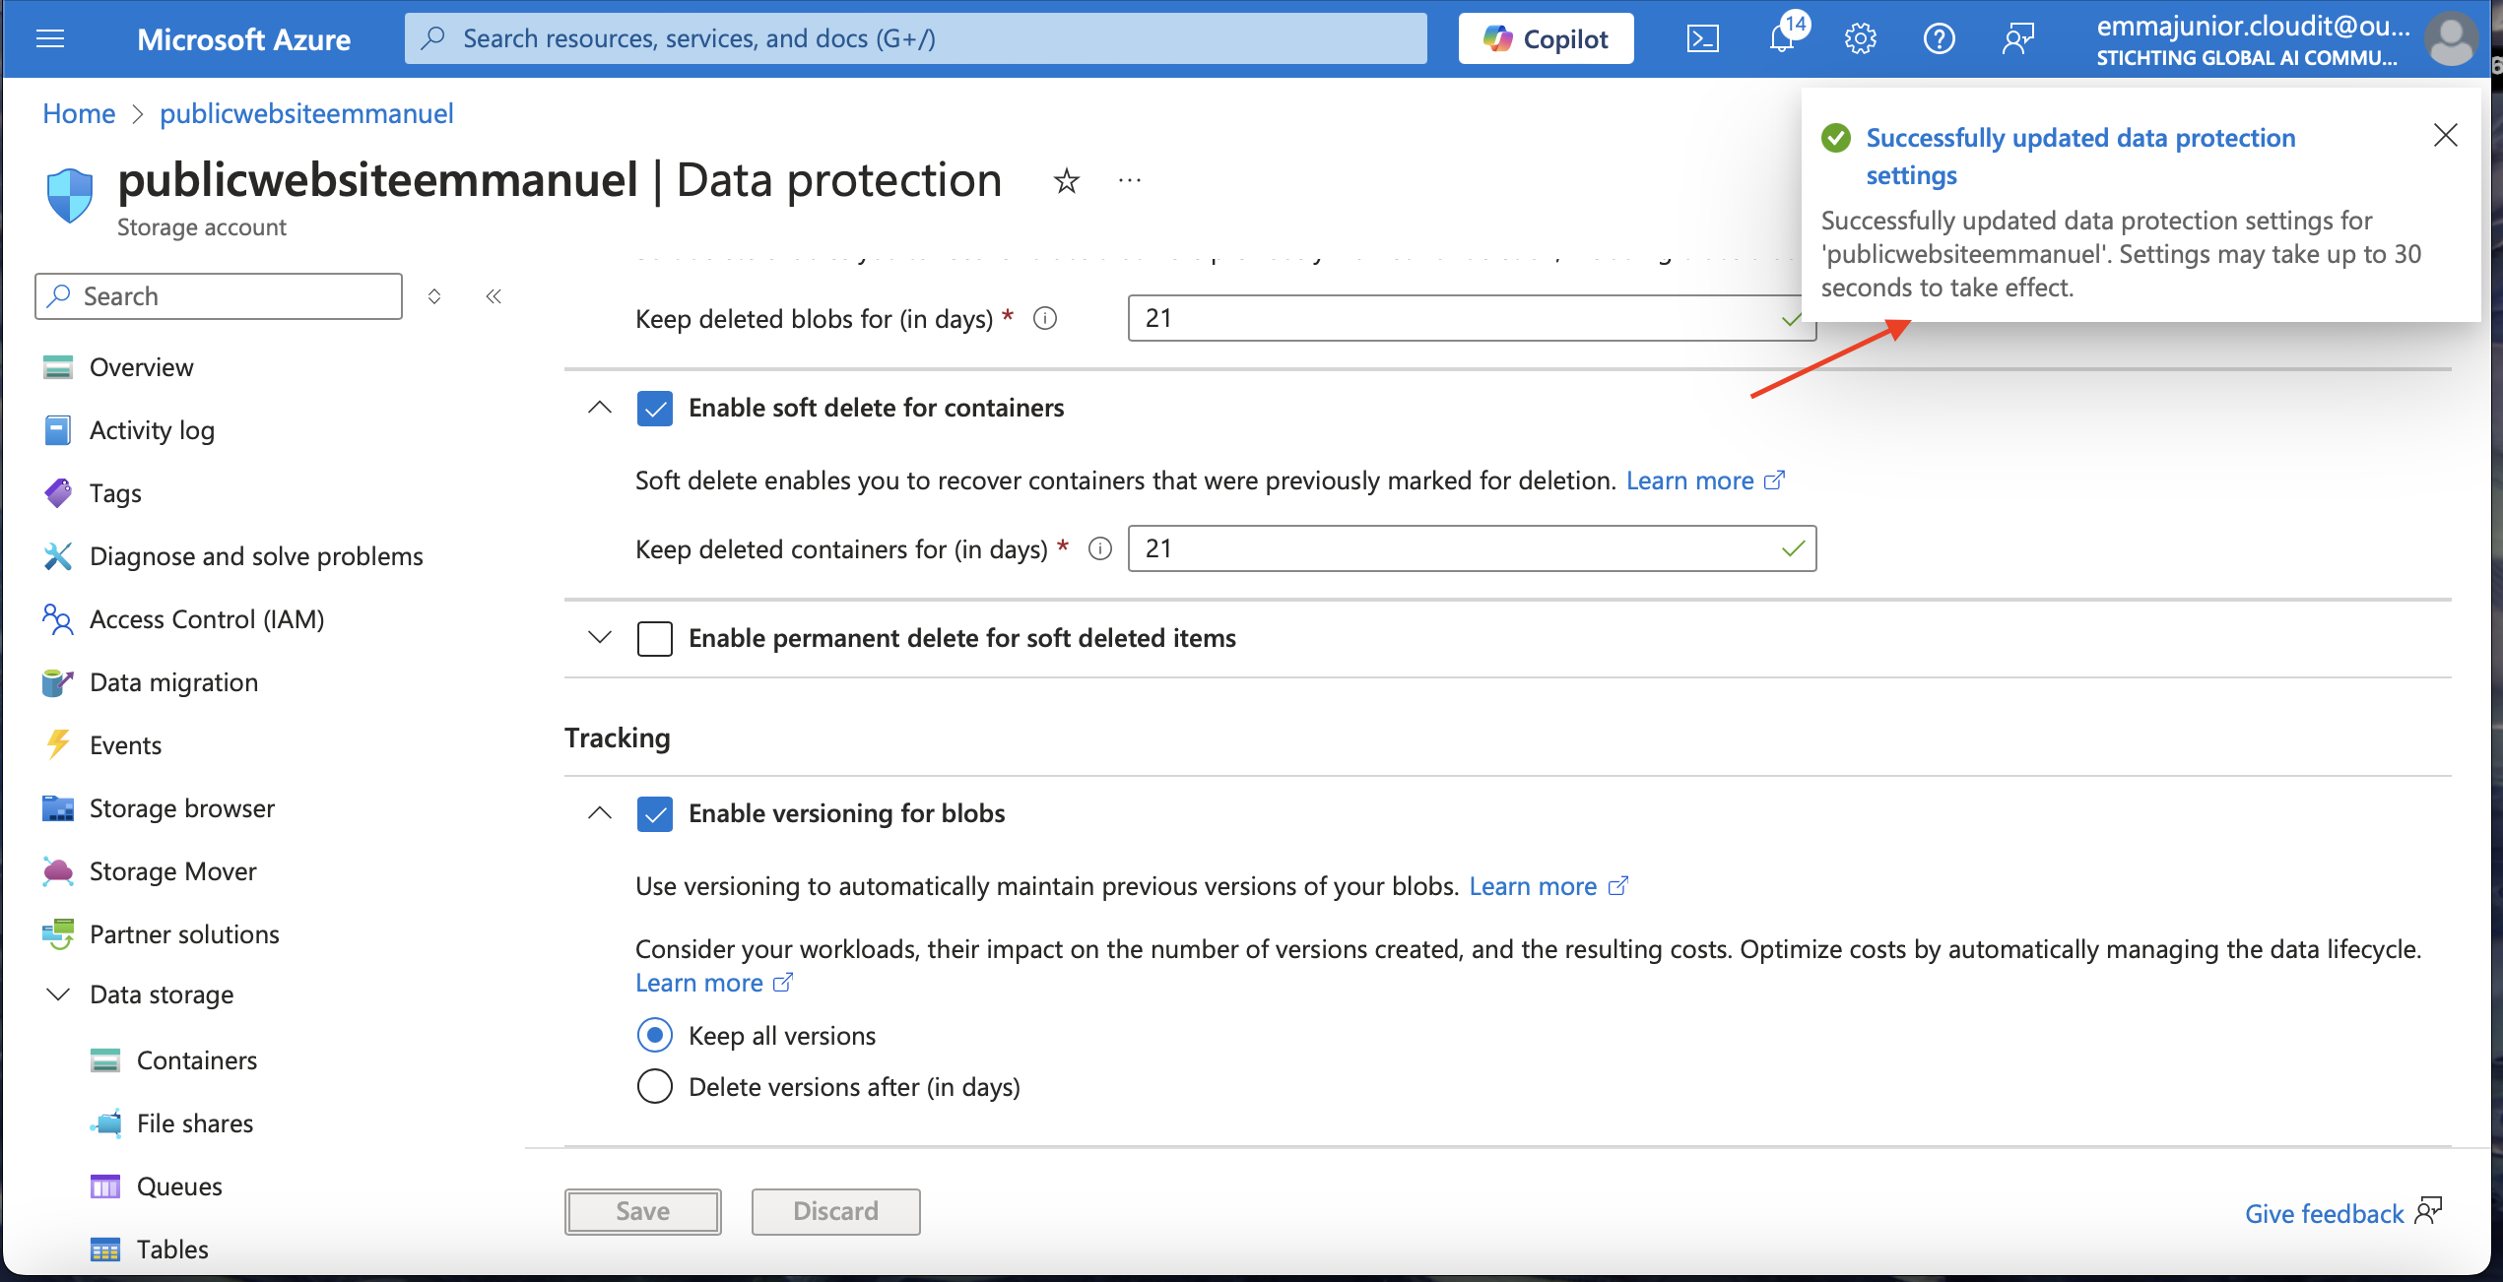Image resolution: width=2503 pixels, height=1282 pixels.
Task: Select the Keep all versions radio button
Action: (654, 1035)
